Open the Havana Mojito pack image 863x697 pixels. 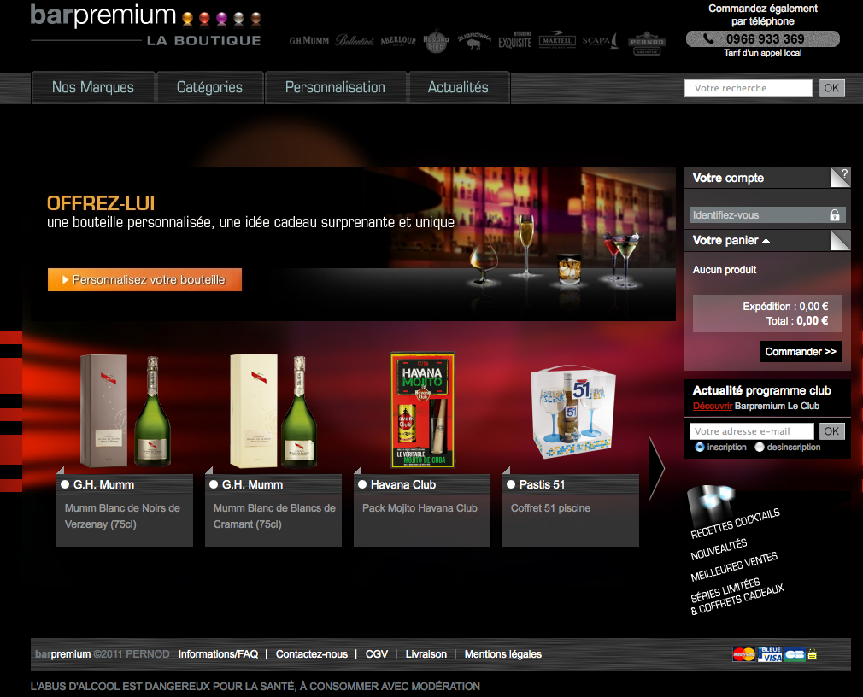[x=422, y=410]
